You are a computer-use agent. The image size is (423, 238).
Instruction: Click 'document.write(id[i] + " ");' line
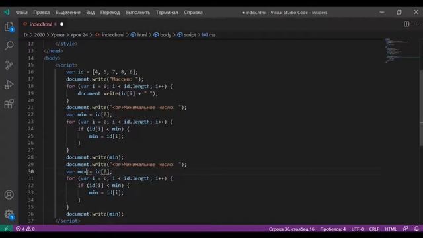click(x=118, y=93)
